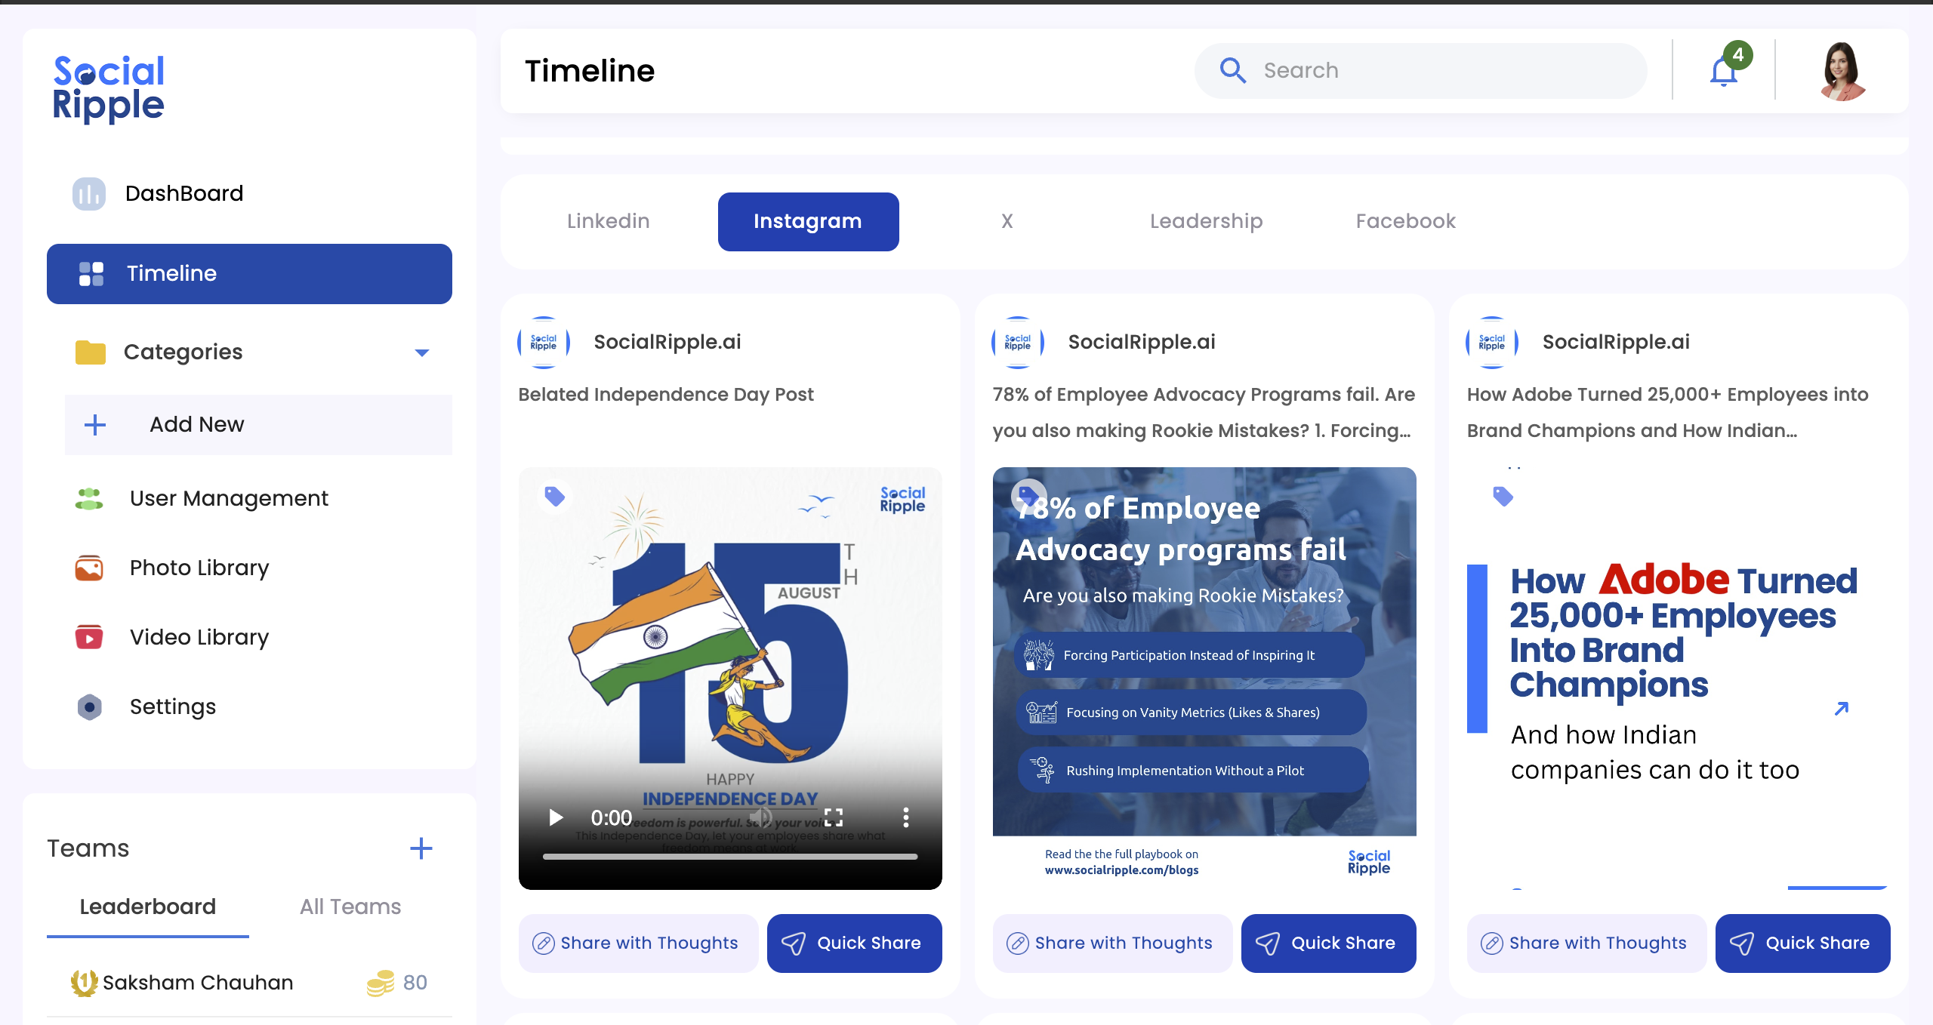Click arrow link on Adobe post image
The image size is (1933, 1025).
[1841, 708]
